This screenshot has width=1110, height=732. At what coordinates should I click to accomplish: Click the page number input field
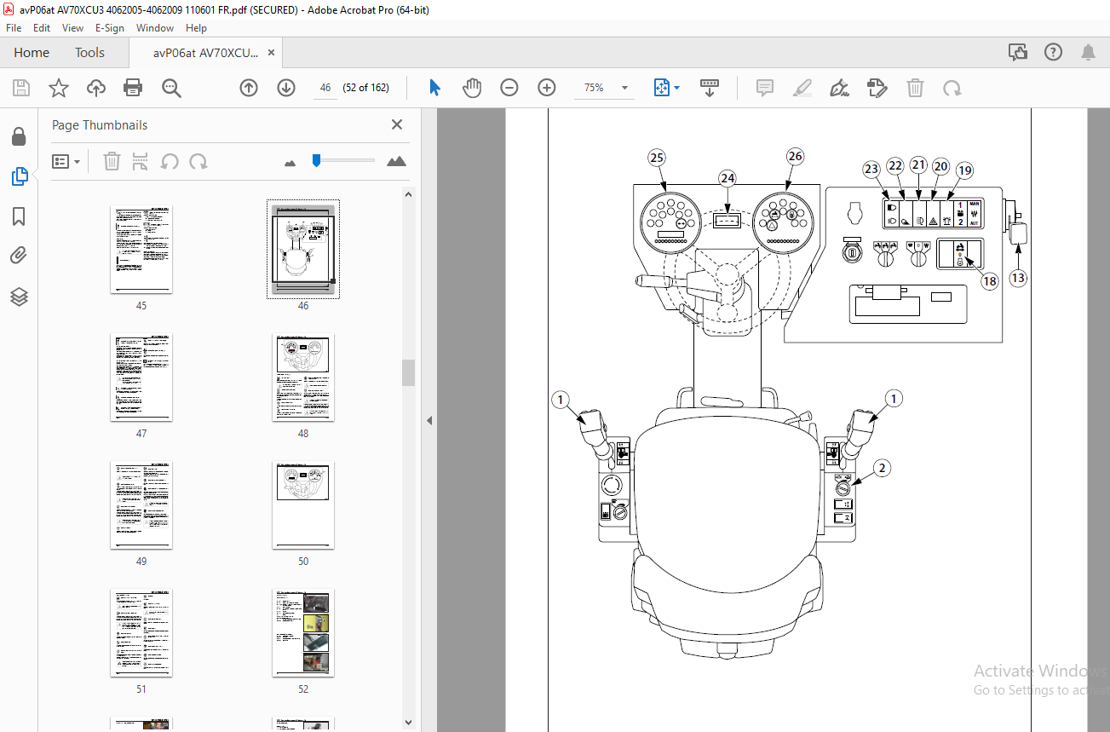click(325, 88)
